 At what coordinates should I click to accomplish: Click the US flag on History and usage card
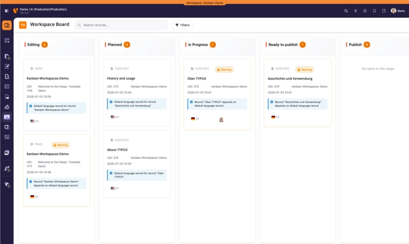click(112, 117)
